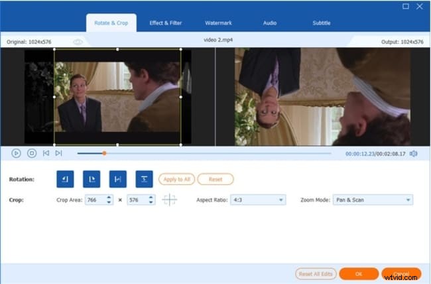Click the orange playback position slider handle
Screen dimensions: 431x284
pyautogui.click(x=104, y=153)
